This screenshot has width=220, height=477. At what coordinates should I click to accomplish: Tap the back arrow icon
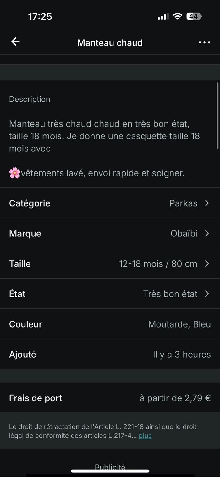[x=15, y=42]
